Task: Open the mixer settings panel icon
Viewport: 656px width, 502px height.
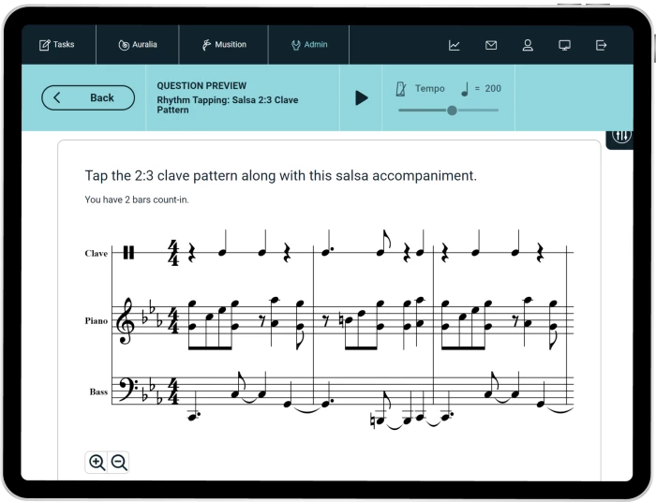Action: 621,138
